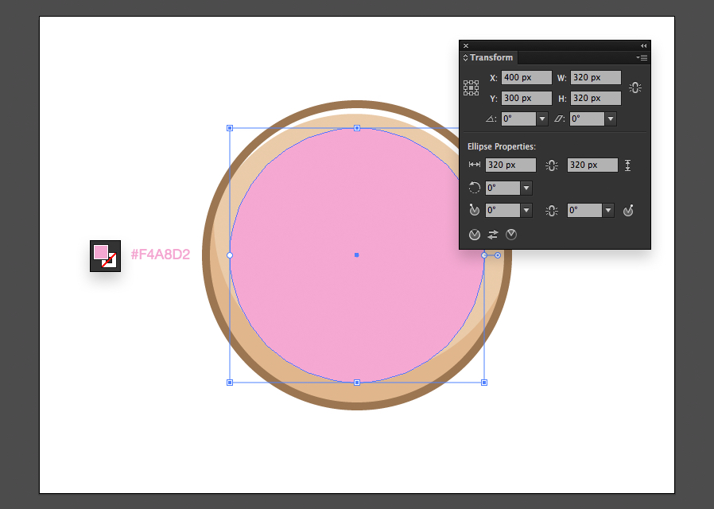Click the W width field in Transform
The image size is (714, 509).
(596, 77)
